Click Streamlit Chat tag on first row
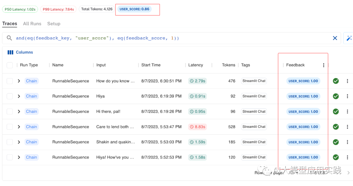The height and width of the screenshot is (186, 353). tap(254, 81)
